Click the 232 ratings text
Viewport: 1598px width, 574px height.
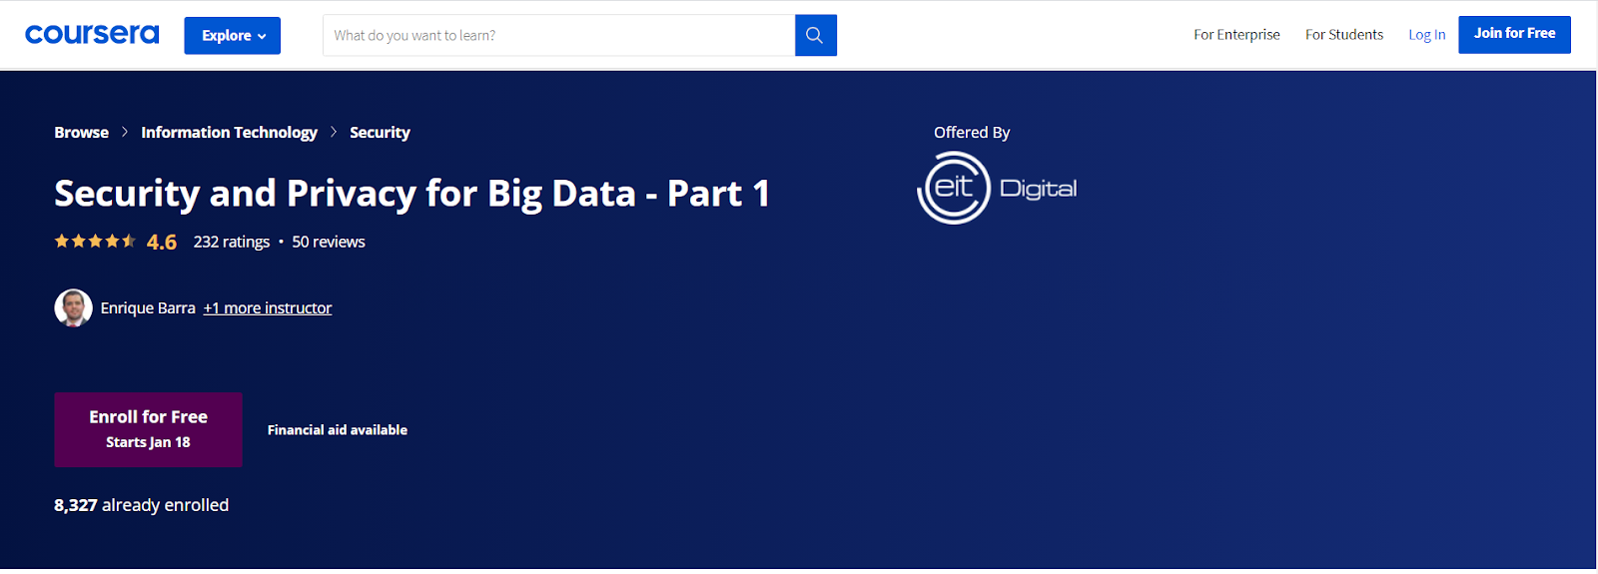(232, 243)
